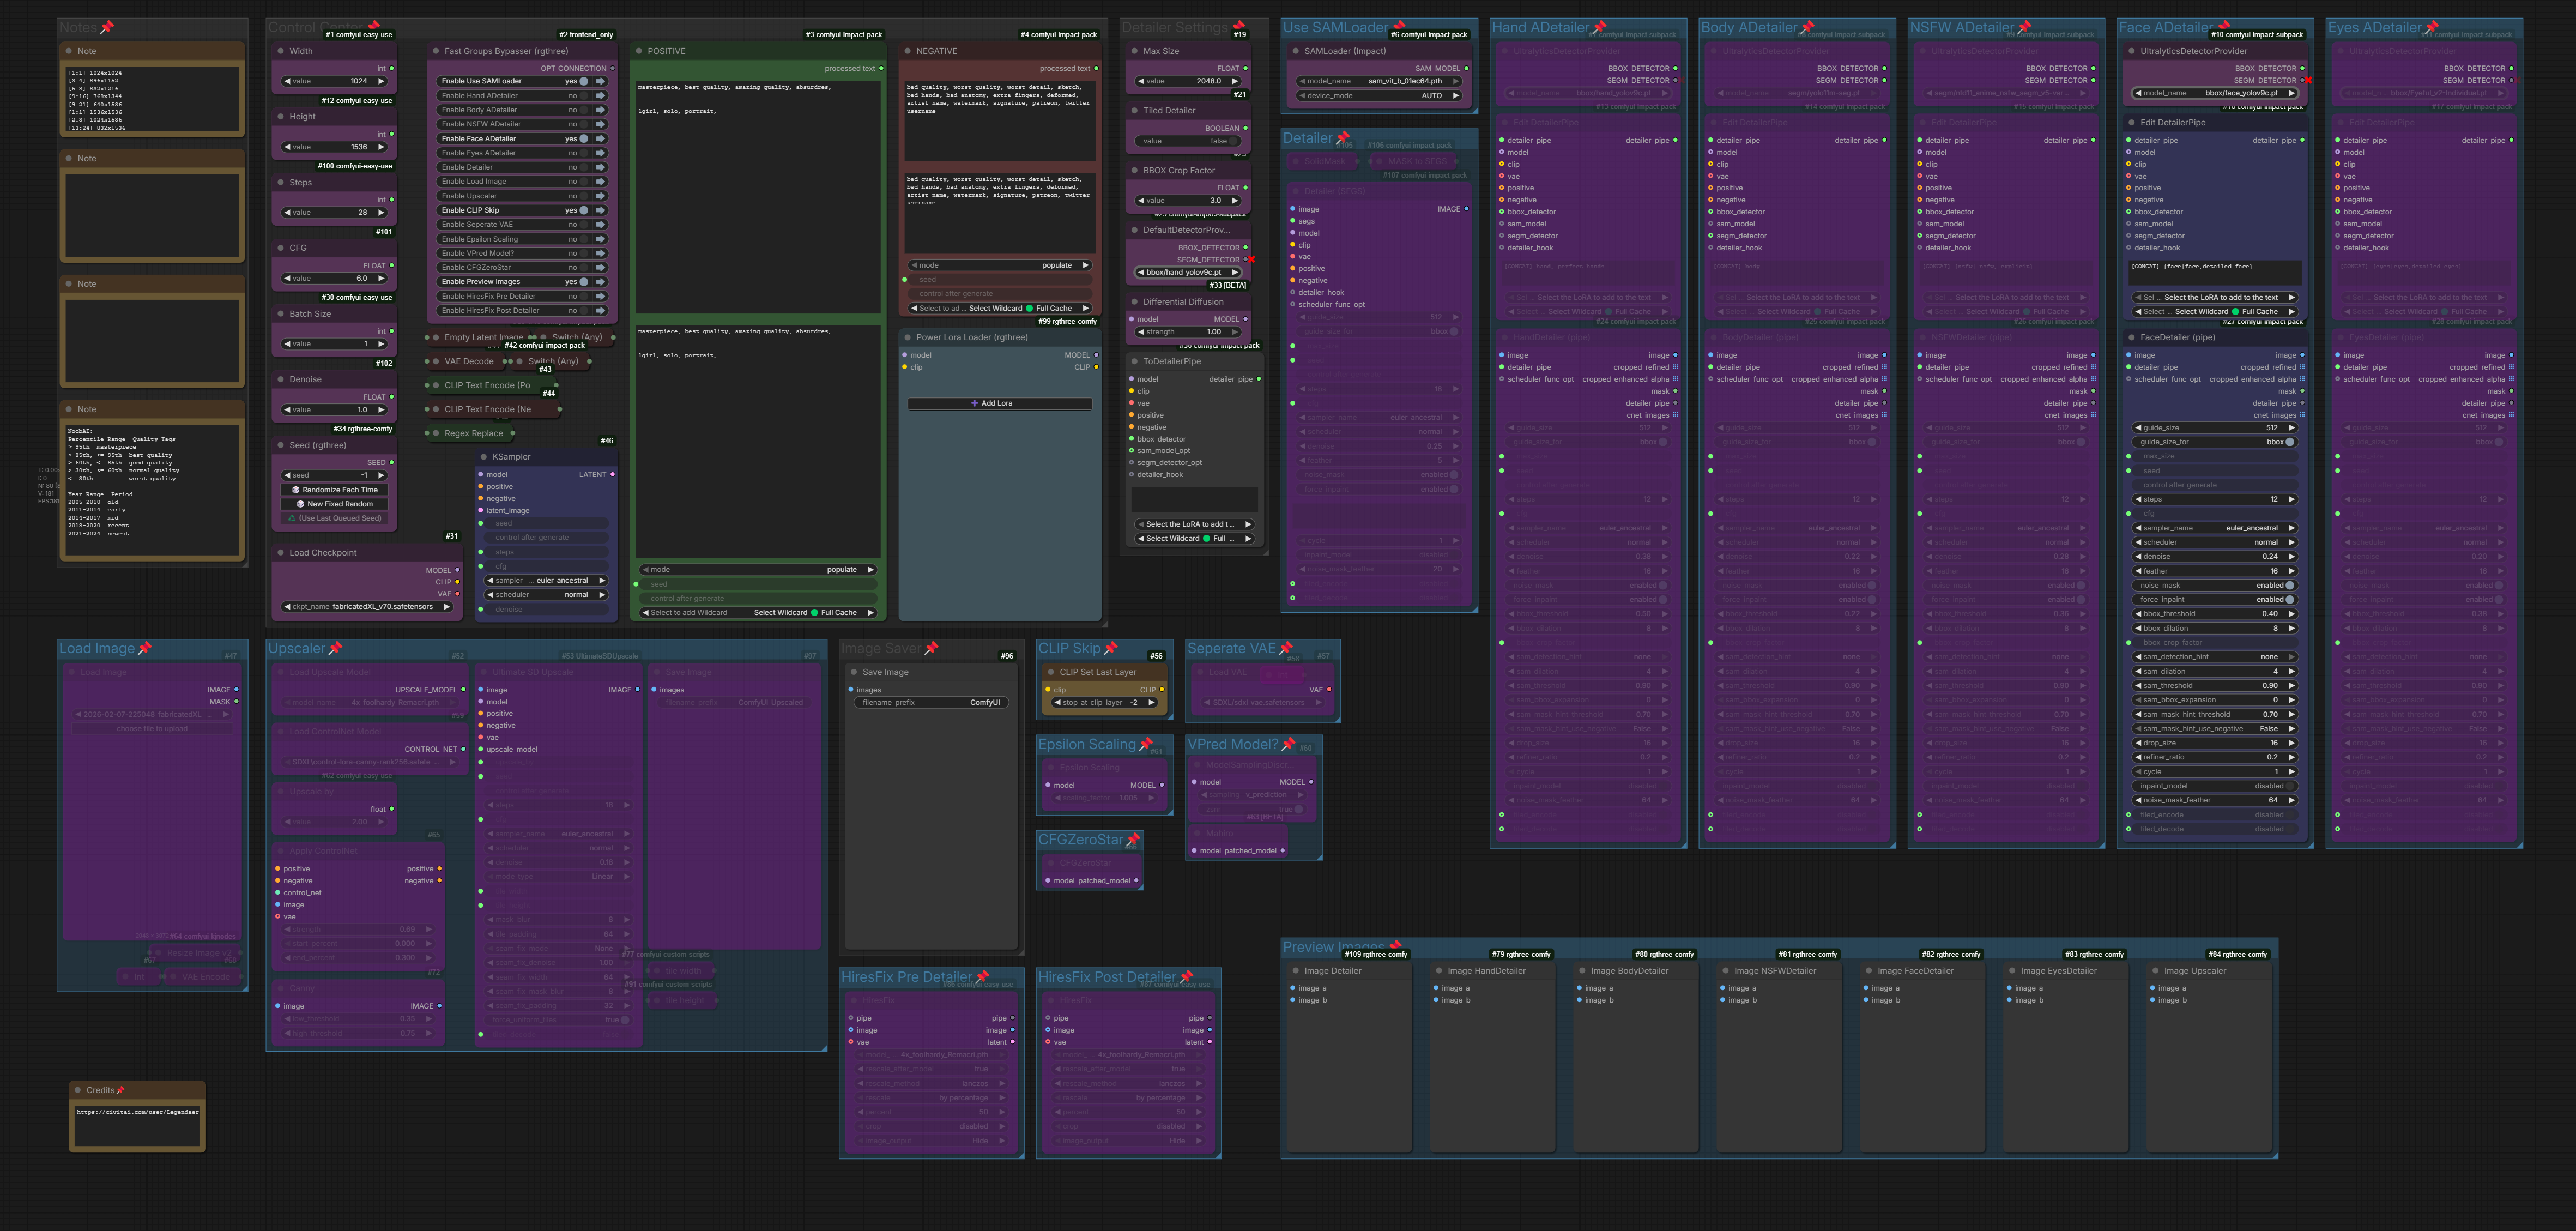
Task: Open ckpt_name checkpoint dropdown in Load Checkpoint
Action: pyautogui.click(x=366, y=606)
